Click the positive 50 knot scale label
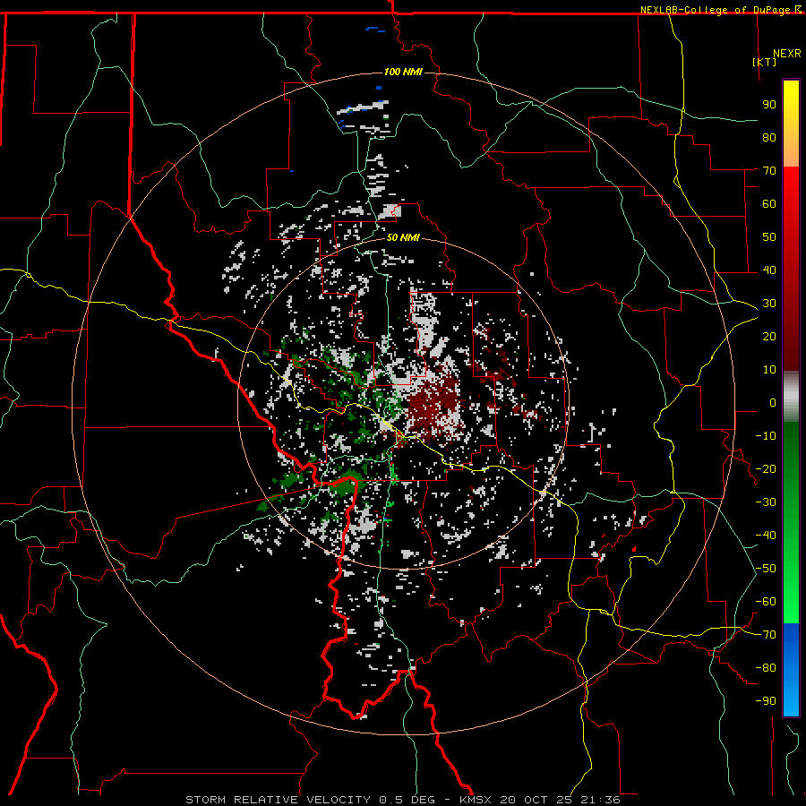806x806 pixels. click(x=769, y=237)
